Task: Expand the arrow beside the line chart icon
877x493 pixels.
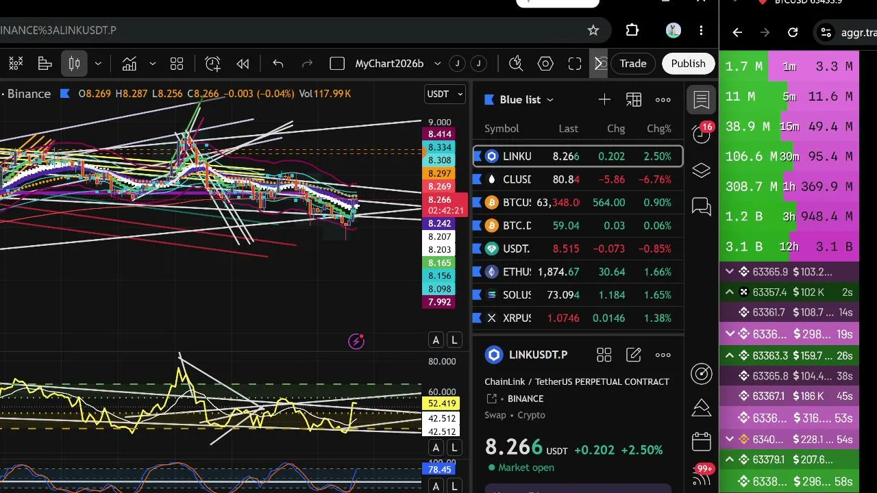Action: (x=152, y=64)
